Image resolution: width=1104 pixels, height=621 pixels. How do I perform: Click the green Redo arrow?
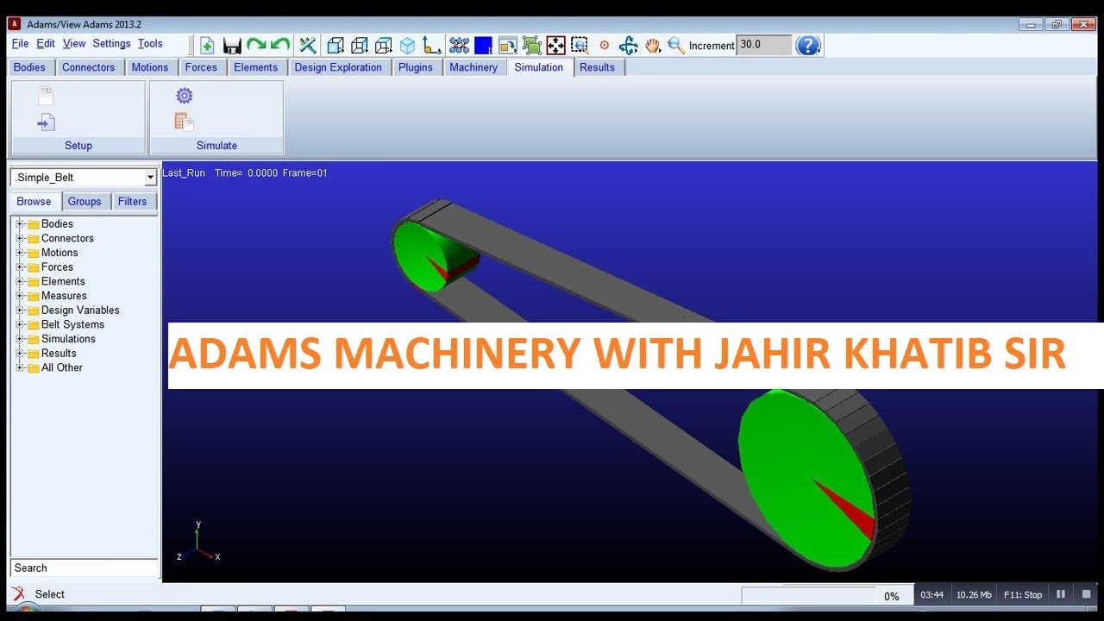pyautogui.click(x=256, y=45)
